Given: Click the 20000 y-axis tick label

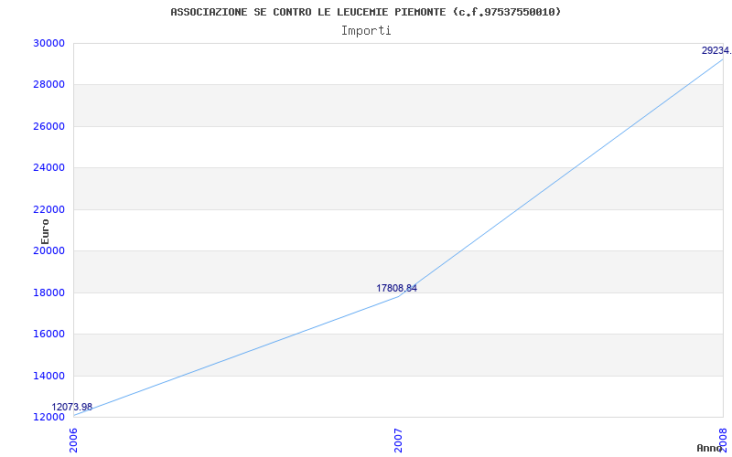Looking at the screenshot, I should (48, 250).
